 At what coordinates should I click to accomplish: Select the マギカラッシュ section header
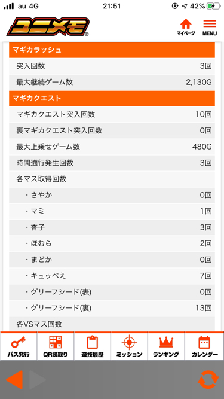coord(112,50)
